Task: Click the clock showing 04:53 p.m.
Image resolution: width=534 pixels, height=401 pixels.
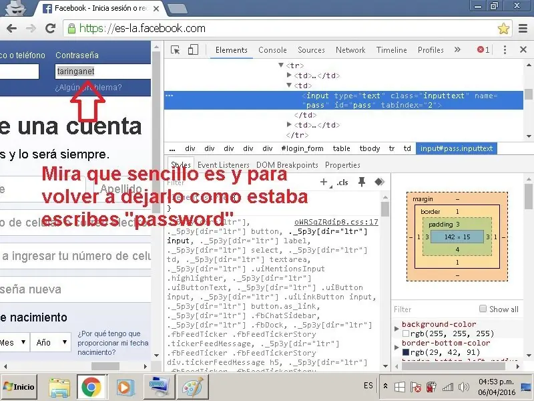Action: point(496,382)
